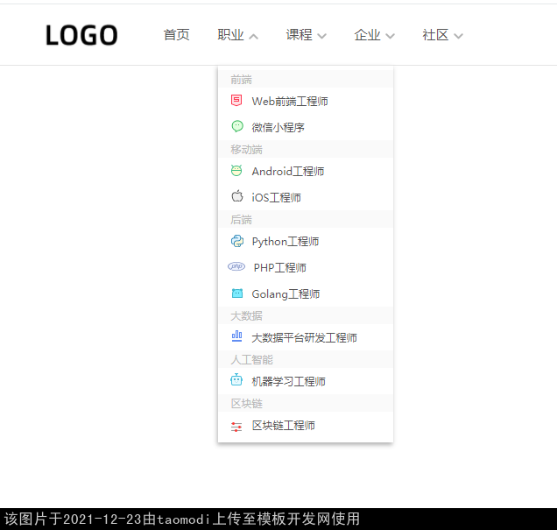The width and height of the screenshot is (557, 530).
Task: Choose Python工程师 menu entry
Action: [x=286, y=242]
